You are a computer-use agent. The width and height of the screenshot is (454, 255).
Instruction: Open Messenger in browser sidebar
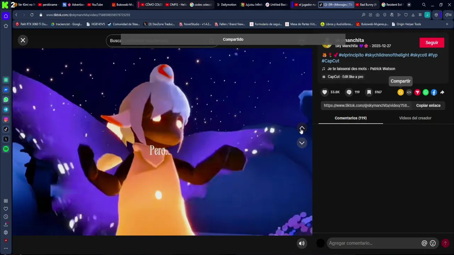click(6, 90)
